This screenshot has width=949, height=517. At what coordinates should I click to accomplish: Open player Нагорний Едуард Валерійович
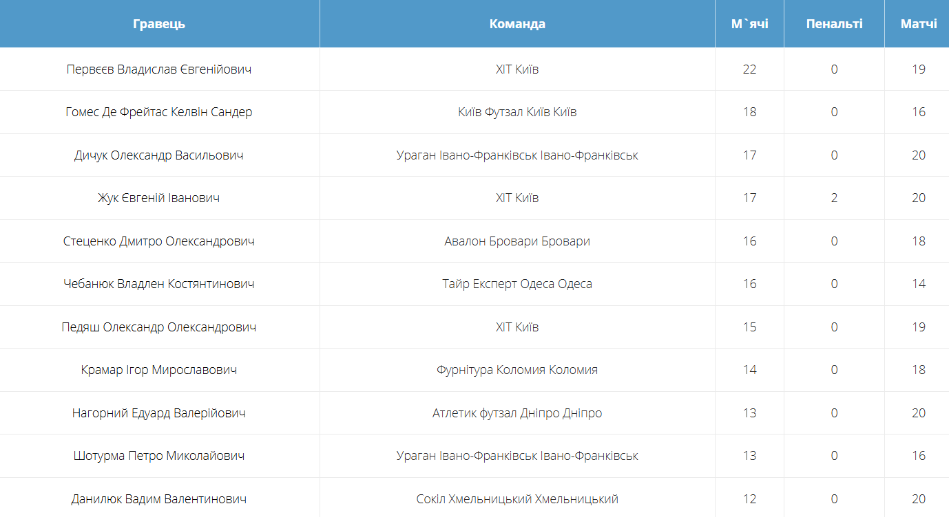pos(159,413)
